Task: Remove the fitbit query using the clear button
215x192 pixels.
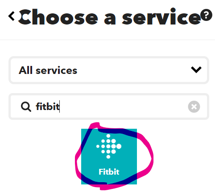Action: point(194,106)
